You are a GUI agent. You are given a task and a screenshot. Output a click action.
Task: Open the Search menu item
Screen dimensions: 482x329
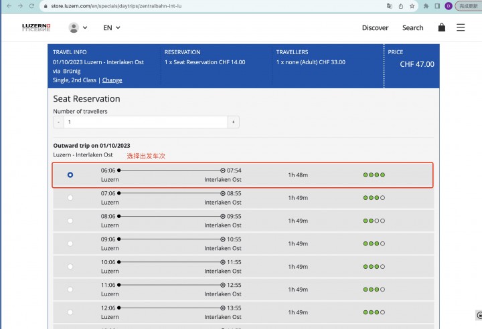coord(412,27)
